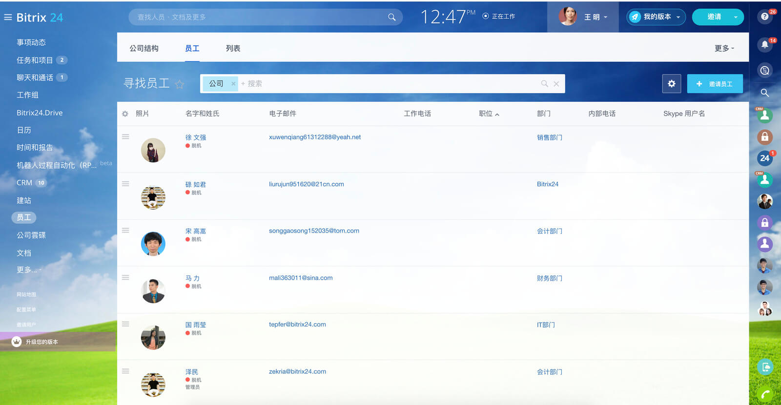
Task: Star the 寻找员工 page as favorite
Action: pyautogui.click(x=180, y=84)
